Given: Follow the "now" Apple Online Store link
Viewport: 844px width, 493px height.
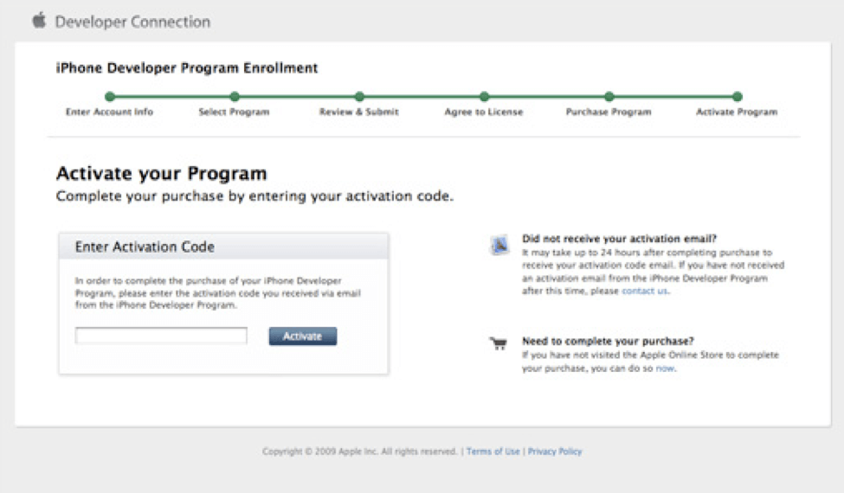Looking at the screenshot, I should tap(665, 368).
